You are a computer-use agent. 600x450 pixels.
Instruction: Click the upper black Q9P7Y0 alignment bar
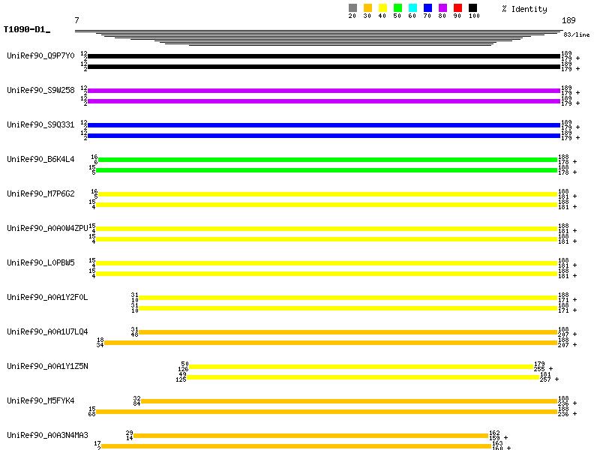point(324,56)
